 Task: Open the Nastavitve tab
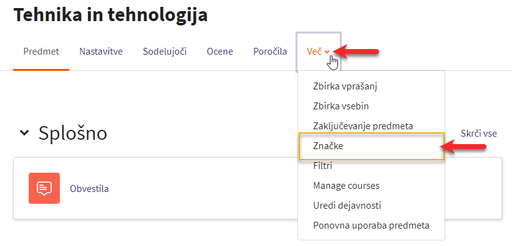click(101, 52)
